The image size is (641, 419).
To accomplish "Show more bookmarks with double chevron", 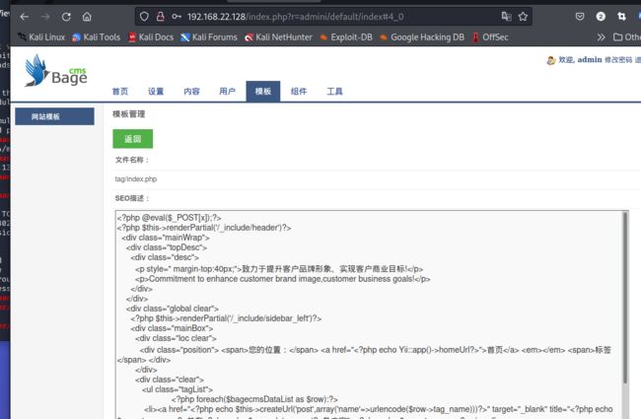I will click(x=601, y=37).
